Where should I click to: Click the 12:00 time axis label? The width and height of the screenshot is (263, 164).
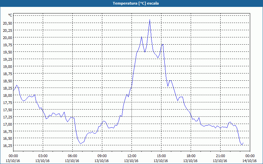pyautogui.click(x=132, y=156)
